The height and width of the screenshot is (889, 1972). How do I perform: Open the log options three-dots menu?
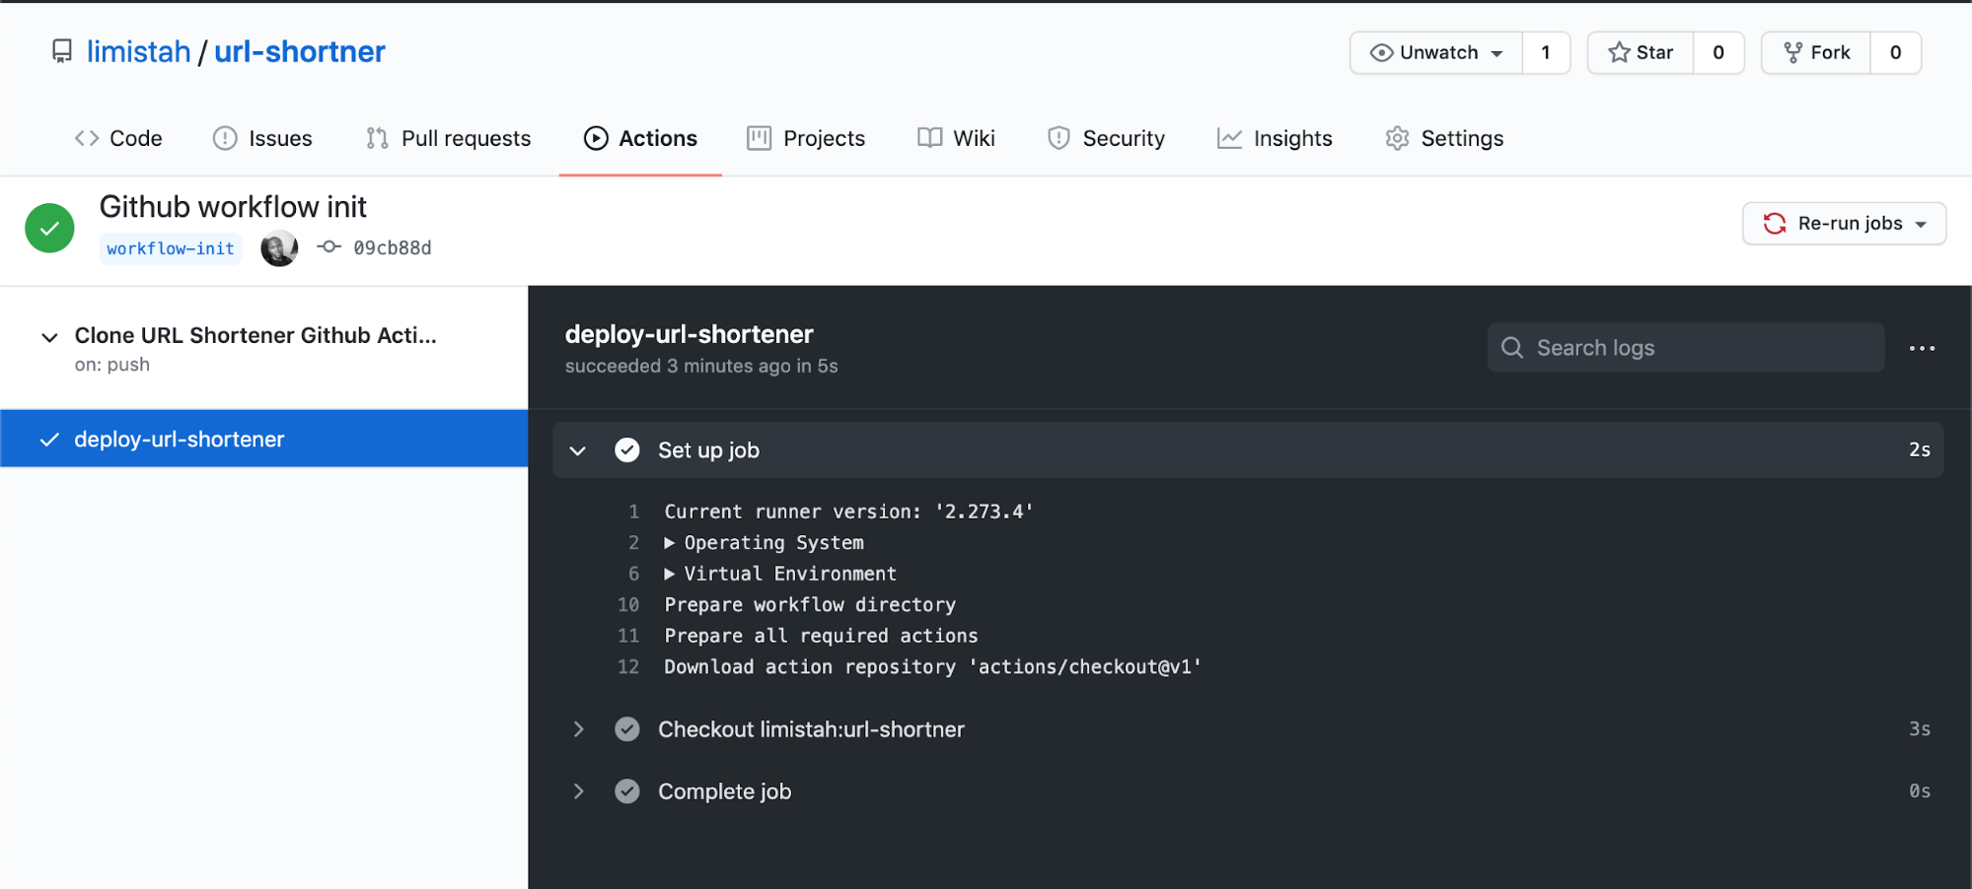(x=1922, y=348)
